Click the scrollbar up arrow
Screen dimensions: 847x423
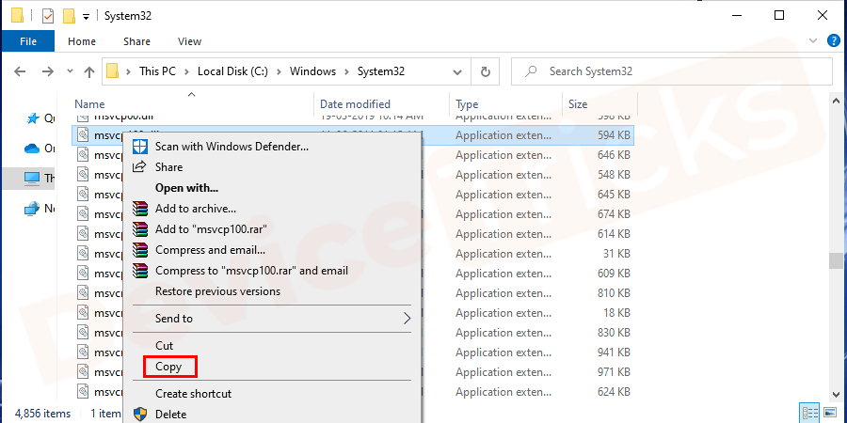(x=835, y=102)
